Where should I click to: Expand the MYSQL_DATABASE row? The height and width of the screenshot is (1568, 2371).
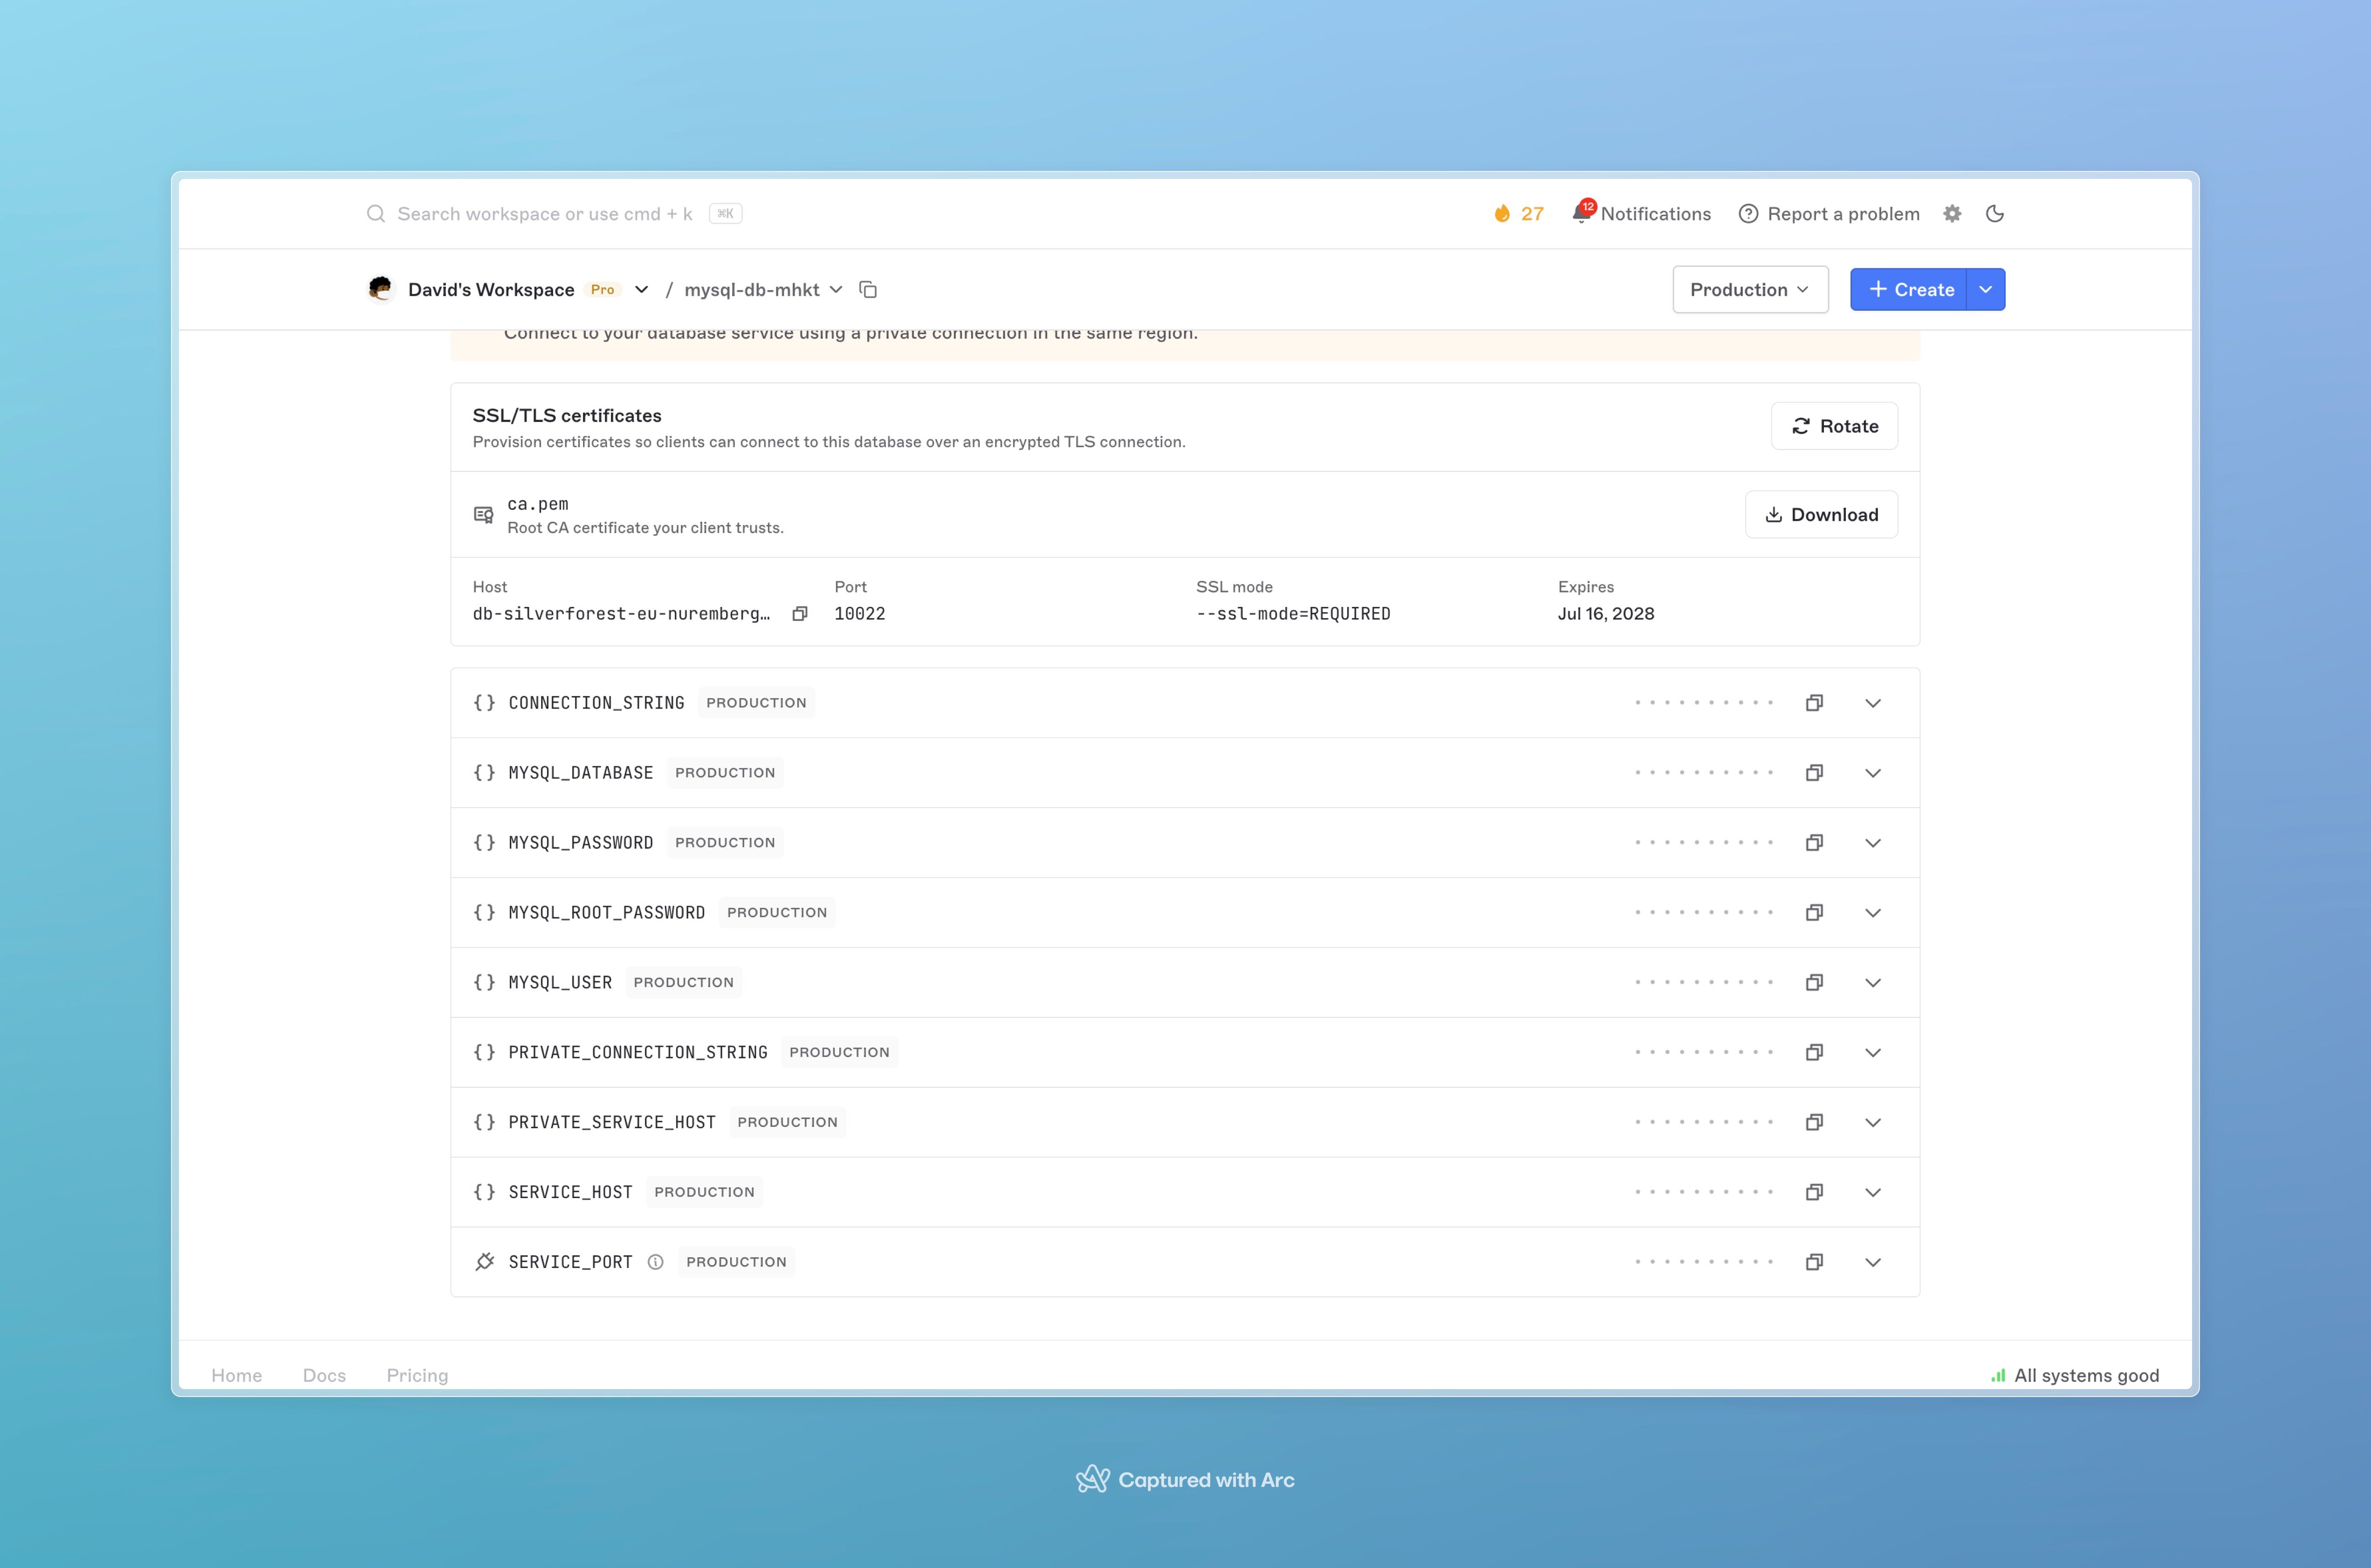click(x=1873, y=773)
